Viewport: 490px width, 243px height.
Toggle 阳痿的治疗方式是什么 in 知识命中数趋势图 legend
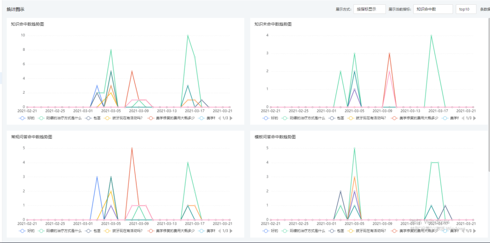(x=59, y=118)
